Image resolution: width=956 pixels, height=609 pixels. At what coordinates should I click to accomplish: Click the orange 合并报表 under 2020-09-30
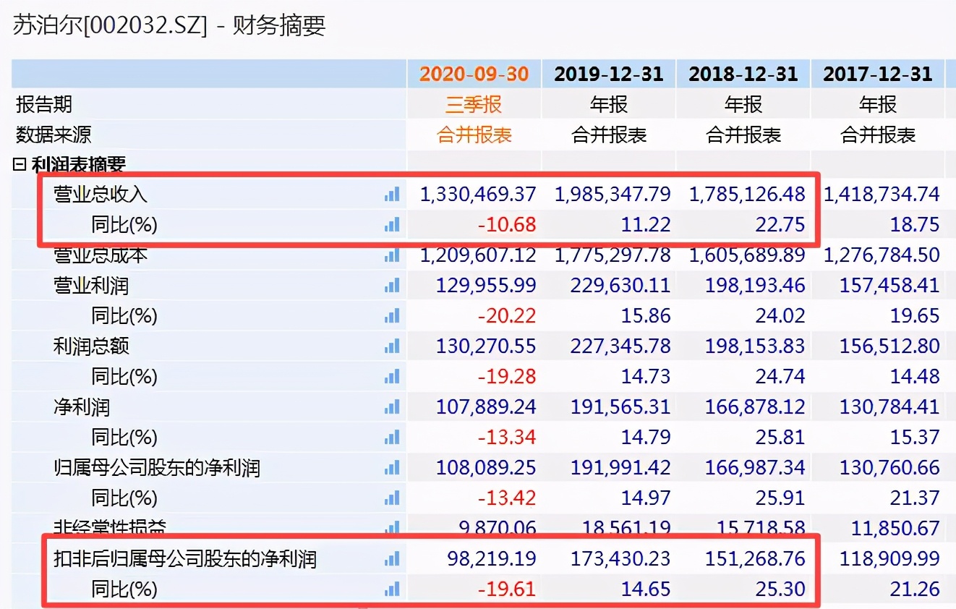(x=474, y=135)
